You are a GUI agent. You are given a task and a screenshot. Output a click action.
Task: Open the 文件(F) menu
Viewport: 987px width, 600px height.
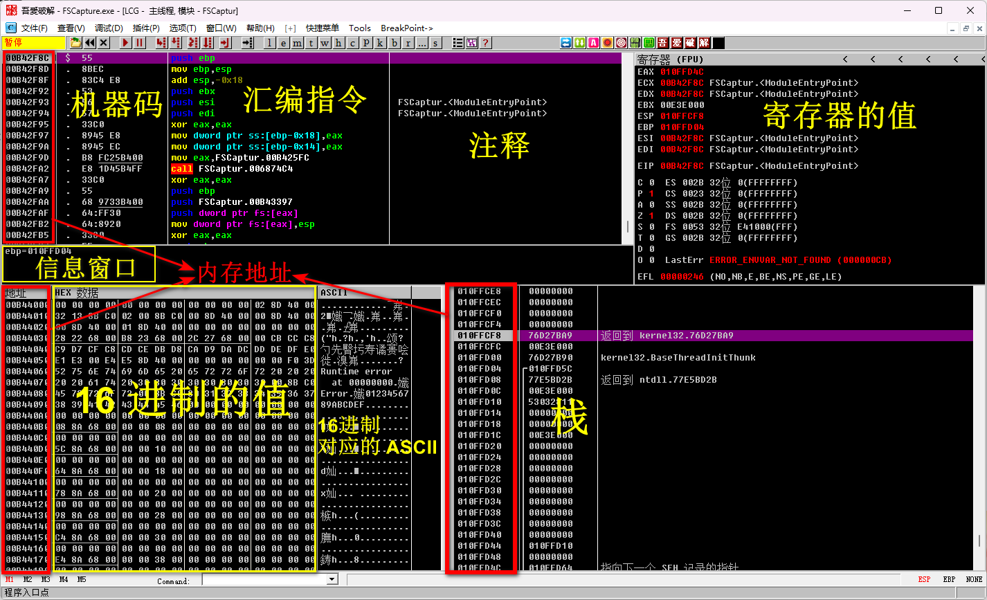pyautogui.click(x=35, y=28)
